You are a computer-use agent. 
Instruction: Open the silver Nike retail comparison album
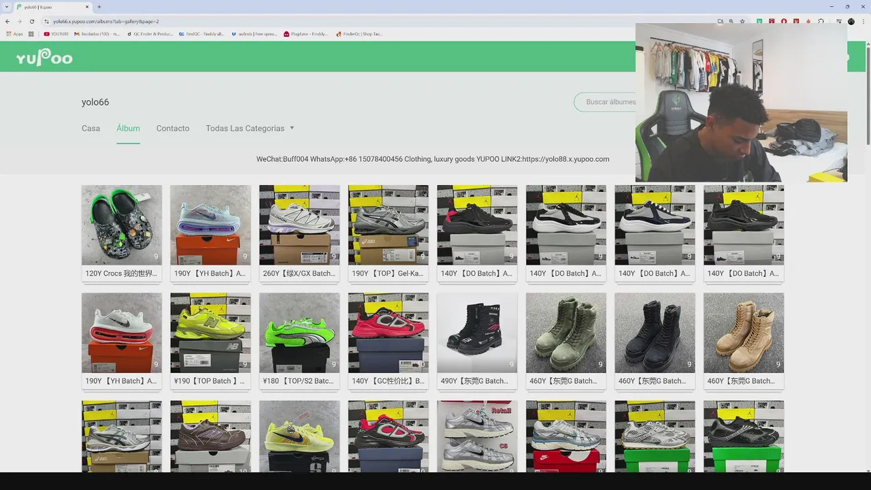pos(477,436)
